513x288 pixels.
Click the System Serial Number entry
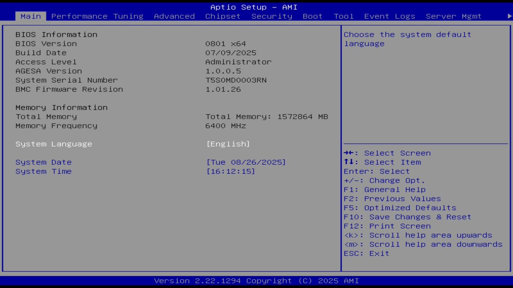pyautogui.click(x=66, y=80)
